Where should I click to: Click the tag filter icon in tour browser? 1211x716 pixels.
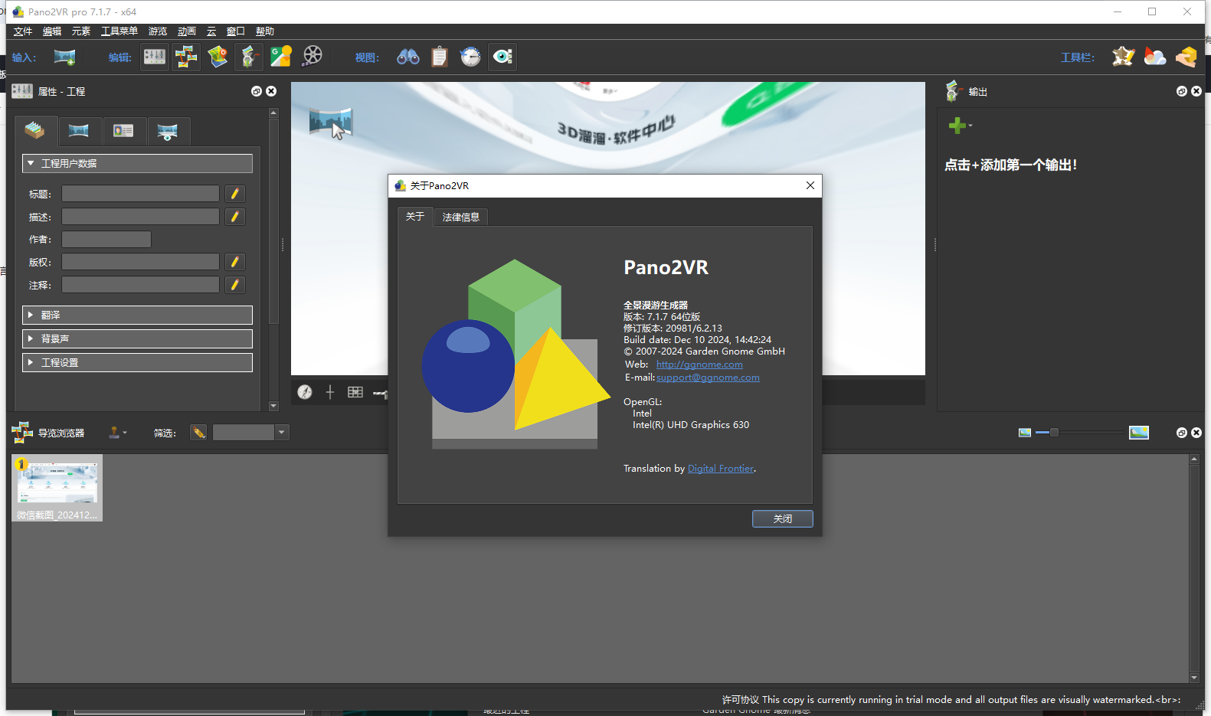pos(198,433)
